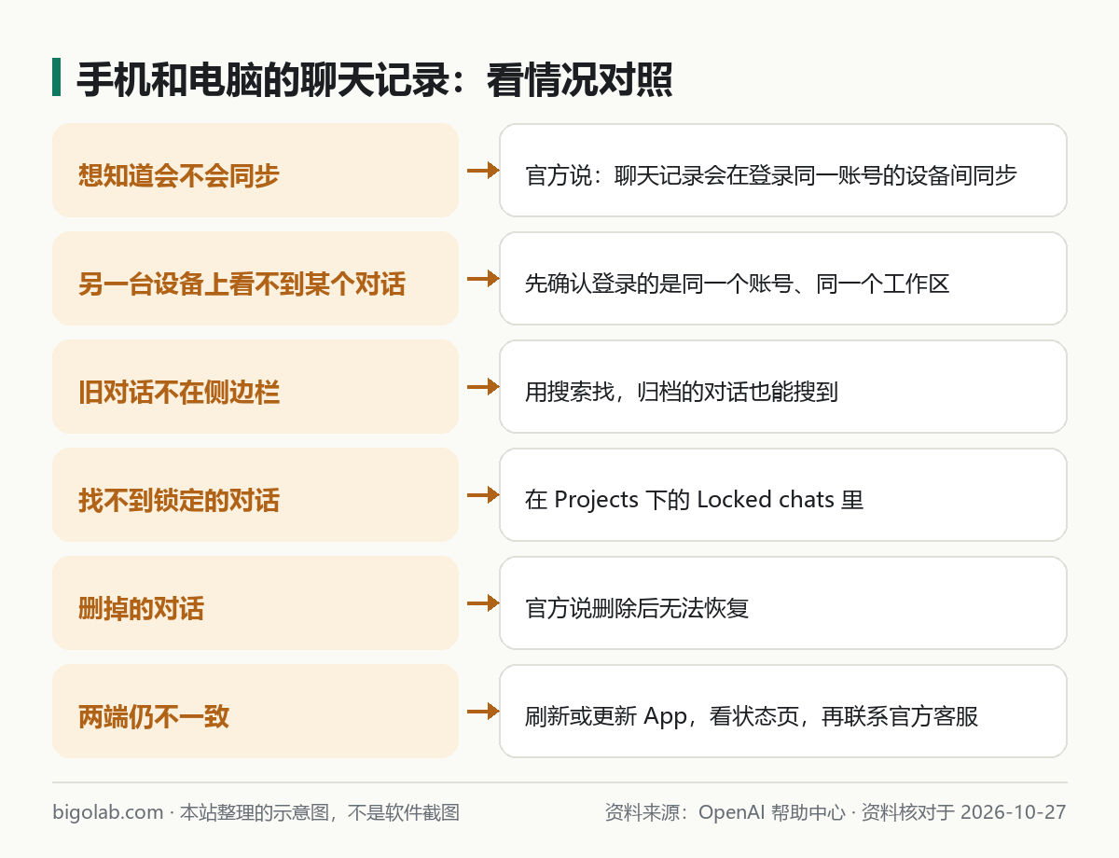
Task: Click answer '在 Projects 下的 Locked chats 里'
Action: 783,495
